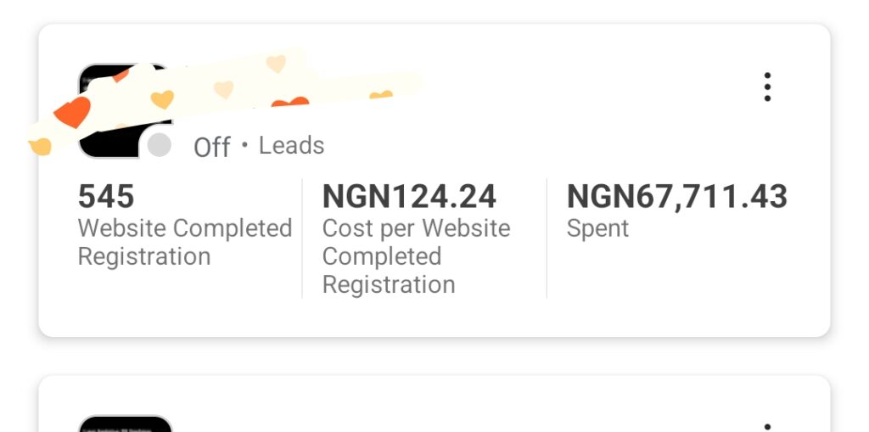Click the 545 registrations count

[x=106, y=197]
